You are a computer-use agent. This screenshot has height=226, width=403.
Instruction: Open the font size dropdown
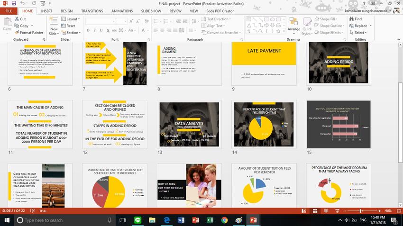pyautogui.click(x=121, y=21)
